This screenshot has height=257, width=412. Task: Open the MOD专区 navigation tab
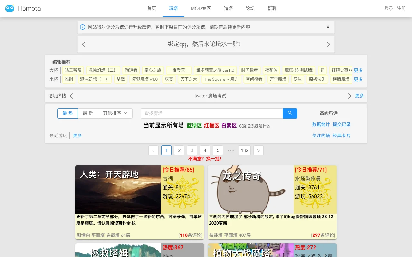pos(201,8)
